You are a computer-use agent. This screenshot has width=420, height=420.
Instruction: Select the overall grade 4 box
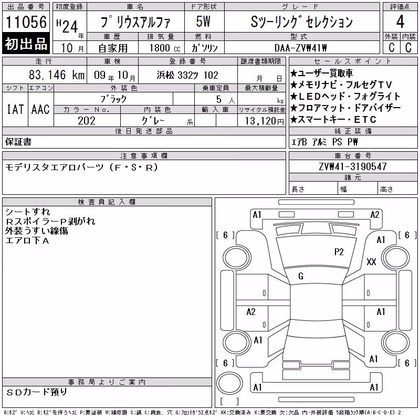400,22
